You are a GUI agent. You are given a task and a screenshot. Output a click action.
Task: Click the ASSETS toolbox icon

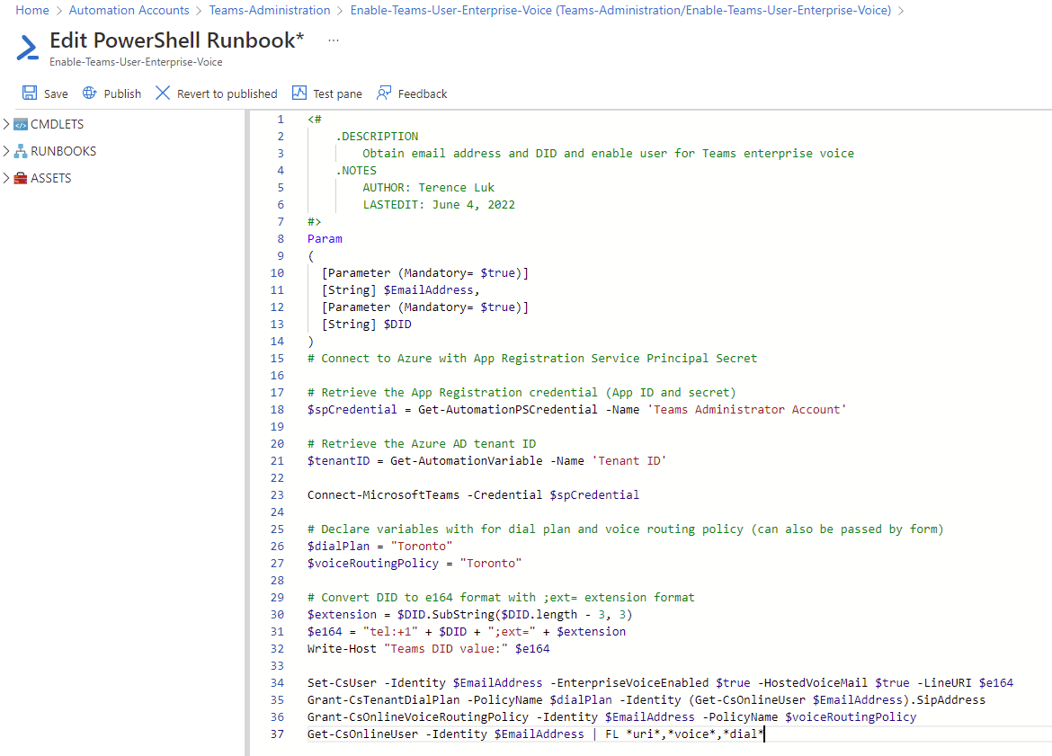tap(21, 178)
